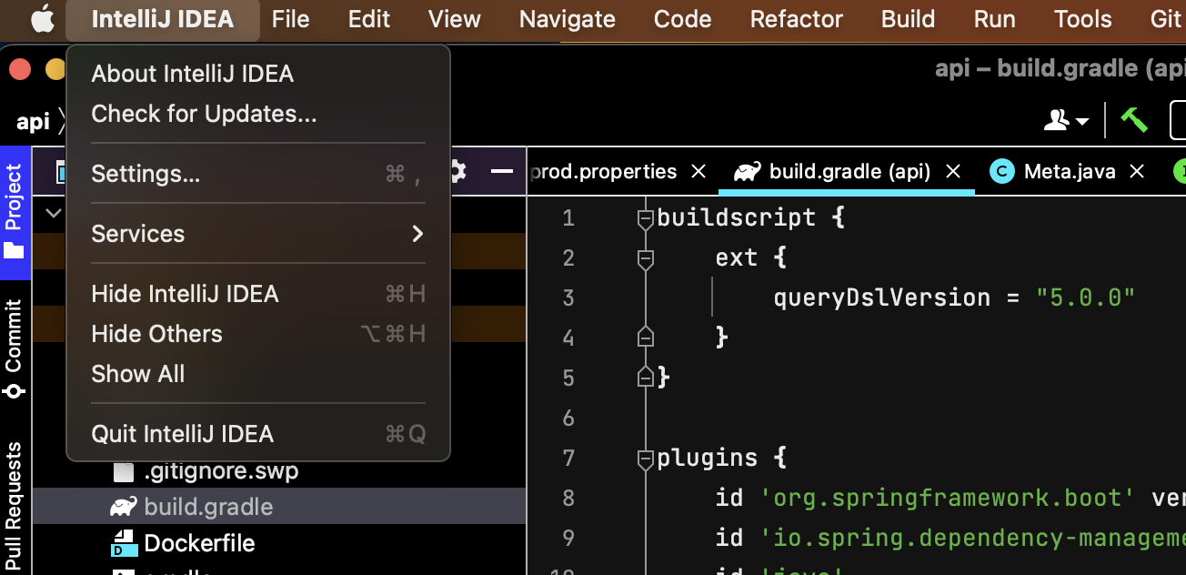Click the api breadcrumb in navigation bar

(33, 121)
